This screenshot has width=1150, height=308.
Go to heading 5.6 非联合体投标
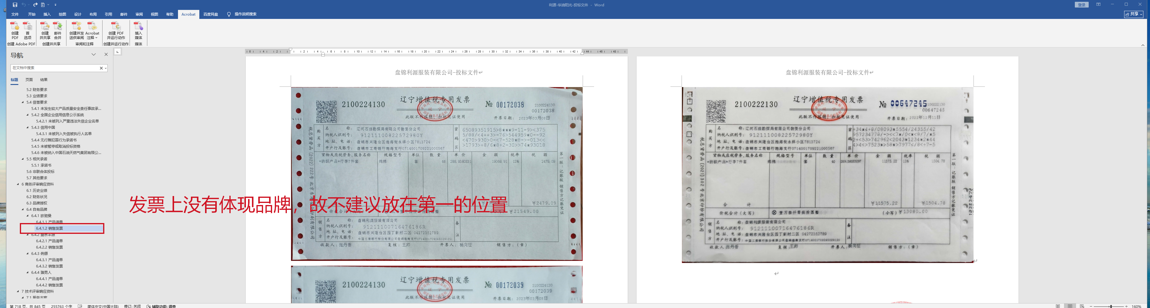point(40,172)
